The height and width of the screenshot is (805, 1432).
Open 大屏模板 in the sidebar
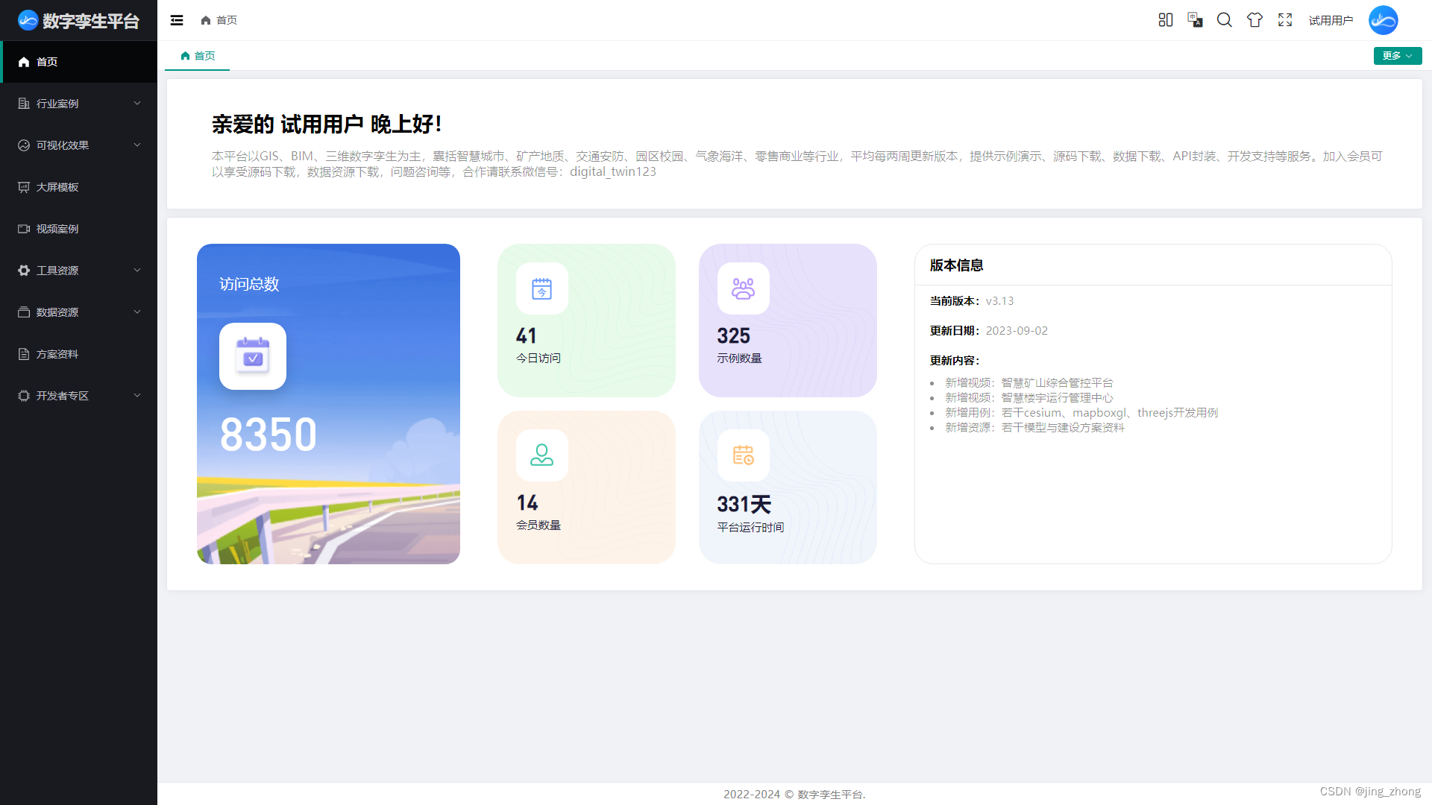point(57,187)
